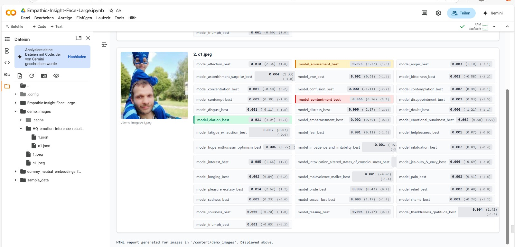Open the find and replace sidebar icon
Viewport: 515px width, 247px height.
point(7,51)
